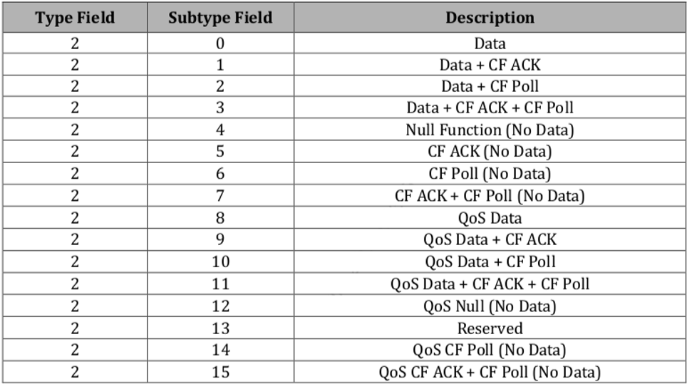Click the 'Reserved' description cell
Image resolution: width=687 pixels, height=384 pixels.
(x=490, y=328)
